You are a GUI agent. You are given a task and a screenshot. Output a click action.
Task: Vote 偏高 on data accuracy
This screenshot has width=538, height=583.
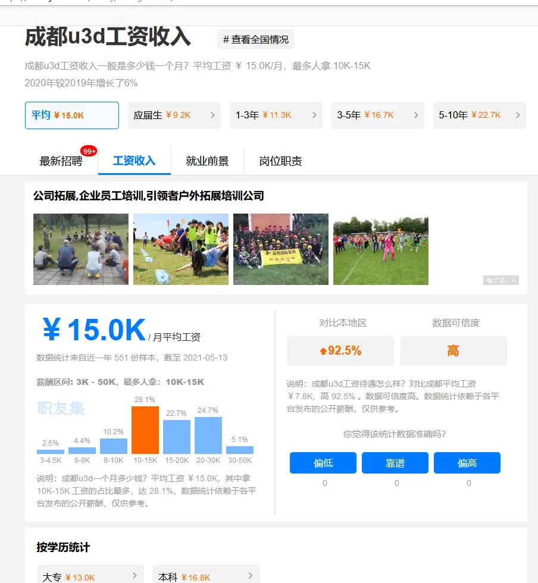click(x=467, y=463)
